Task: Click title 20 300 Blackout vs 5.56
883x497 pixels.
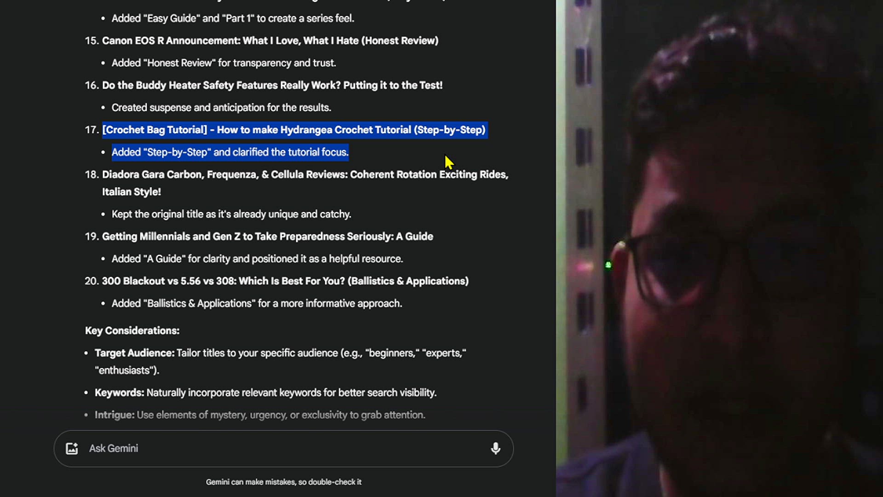Action: (285, 281)
